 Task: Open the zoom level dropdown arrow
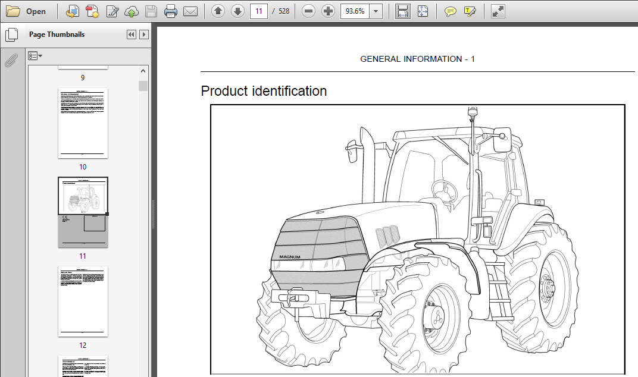376,11
